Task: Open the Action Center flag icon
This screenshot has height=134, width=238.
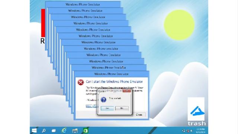Action: point(188,131)
